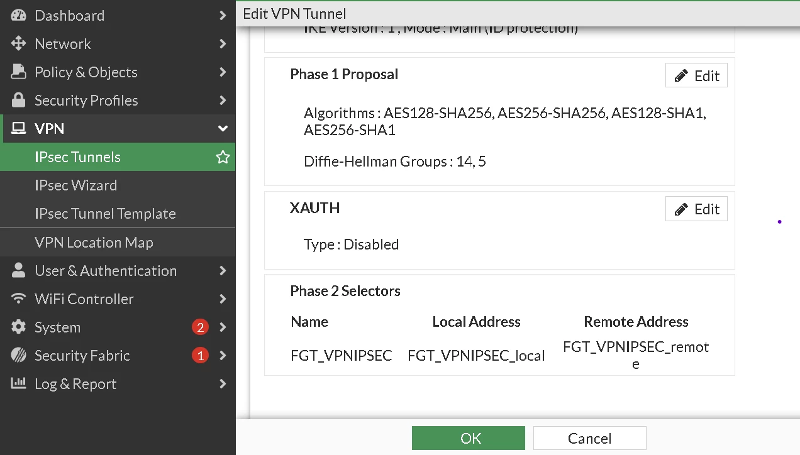The height and width of the screenshot is (455, 800).
Task: Select the FGT_VPNIPSEC_local address cell
Action: (x=477, y=356)
